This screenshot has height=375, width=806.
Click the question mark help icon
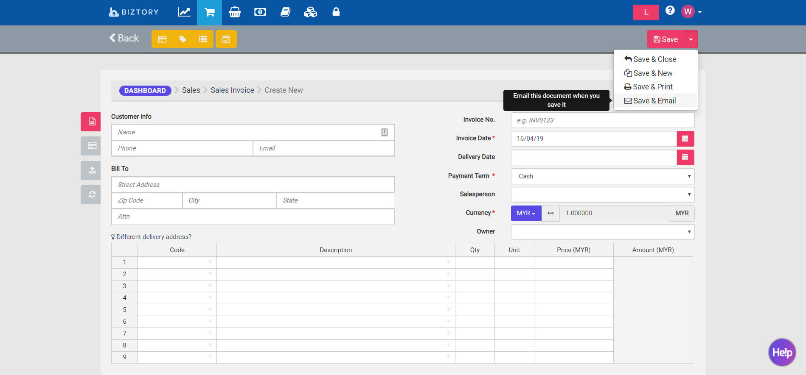point(670,11)
